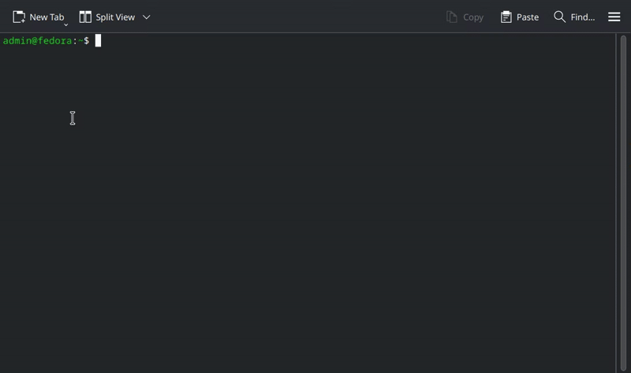
Task: Click the greyed Copy documents icon
Action: coord(451,17)
